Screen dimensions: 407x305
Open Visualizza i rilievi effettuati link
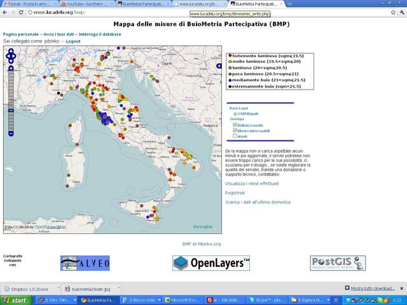tap(252, 183)
